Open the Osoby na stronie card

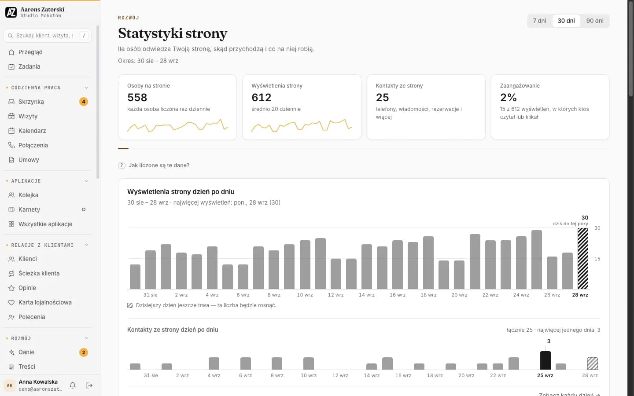coord(177,107)
